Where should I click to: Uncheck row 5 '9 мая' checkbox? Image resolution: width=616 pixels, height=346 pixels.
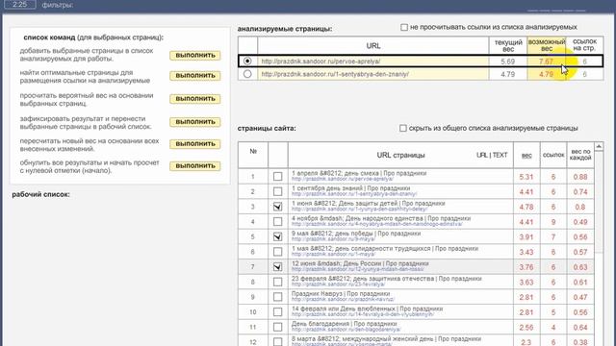(x=277, y=236)
